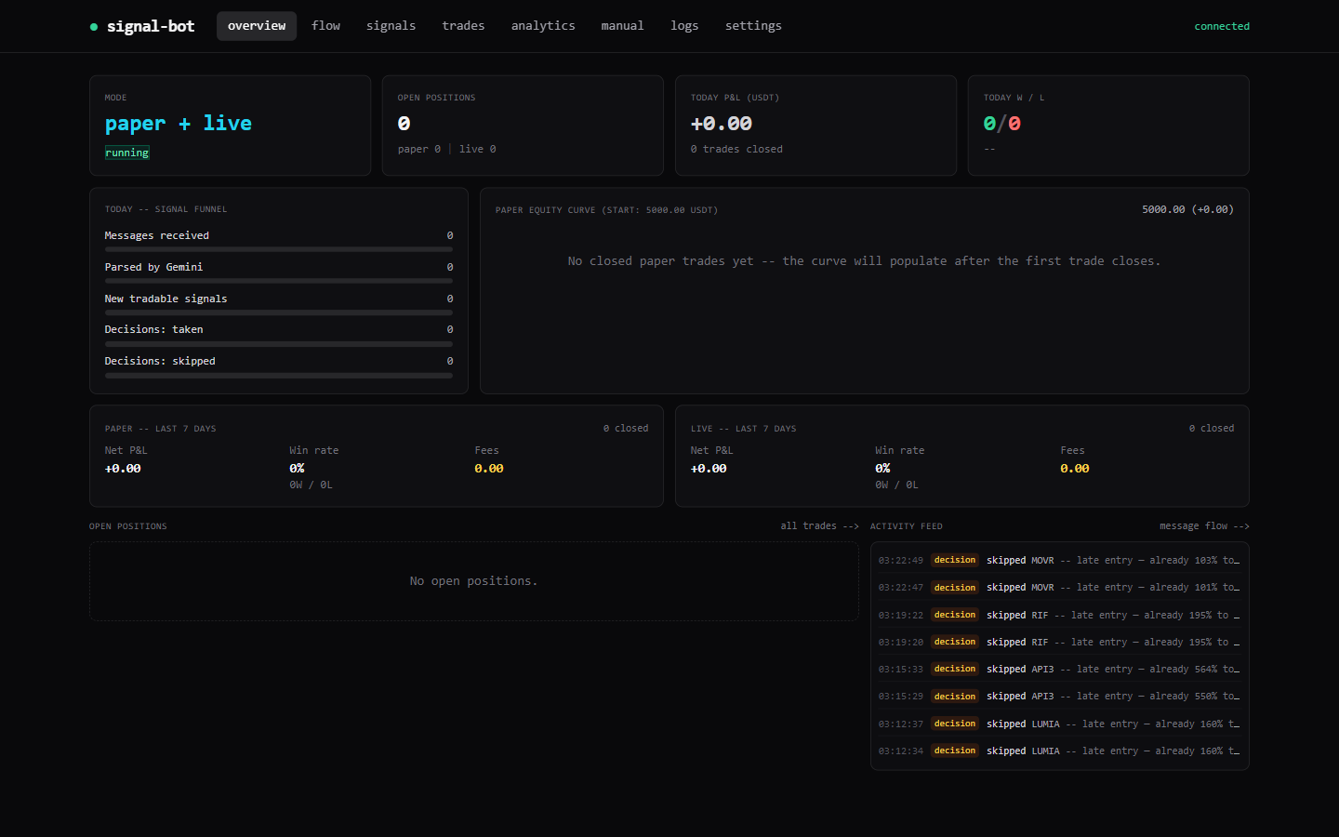Click the Decisions: taken progress bar
Image resolution: width=1339 pixels, height=837 pixels.
coord(279,344)
